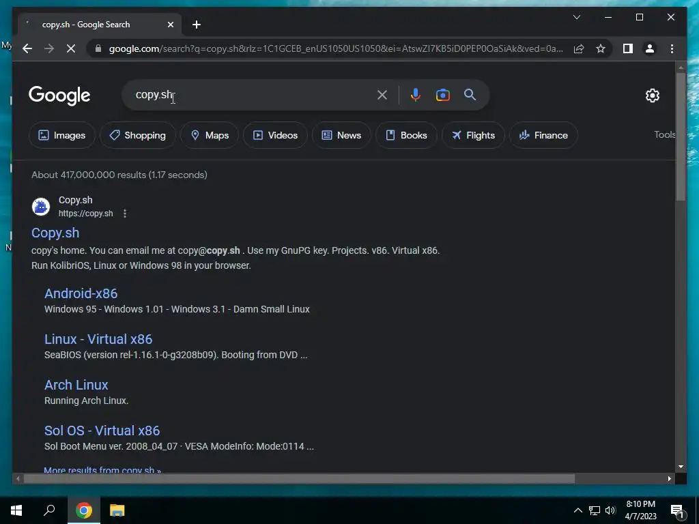The width and height of the screenshot is (699, 524).
Task: Open the Linux - Virtual x86 sitelink
Action: pos(98,339)
